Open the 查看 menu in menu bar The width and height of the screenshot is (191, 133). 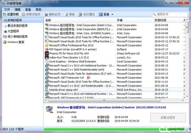(x=28, y=9)
